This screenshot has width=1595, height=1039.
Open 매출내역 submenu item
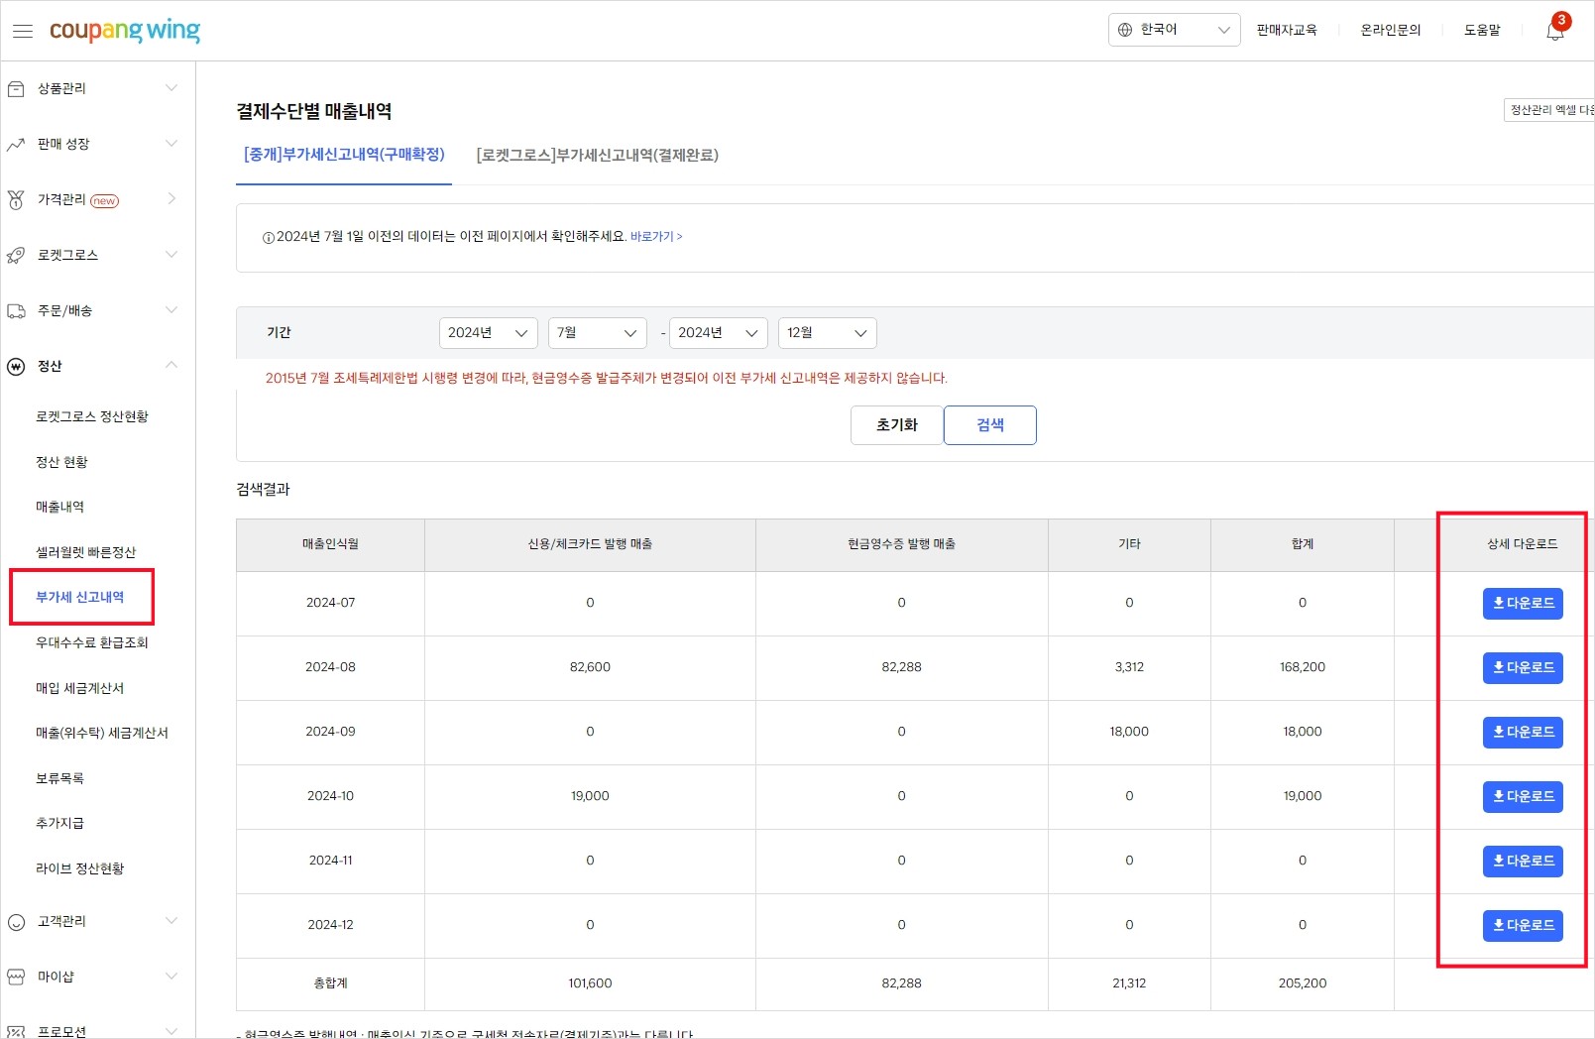click(x=59, y=508)
